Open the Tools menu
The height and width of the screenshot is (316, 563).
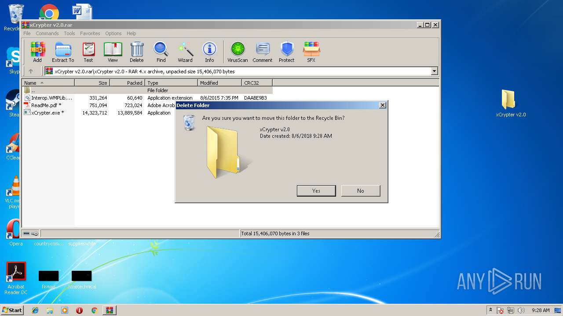coord(69,33)
